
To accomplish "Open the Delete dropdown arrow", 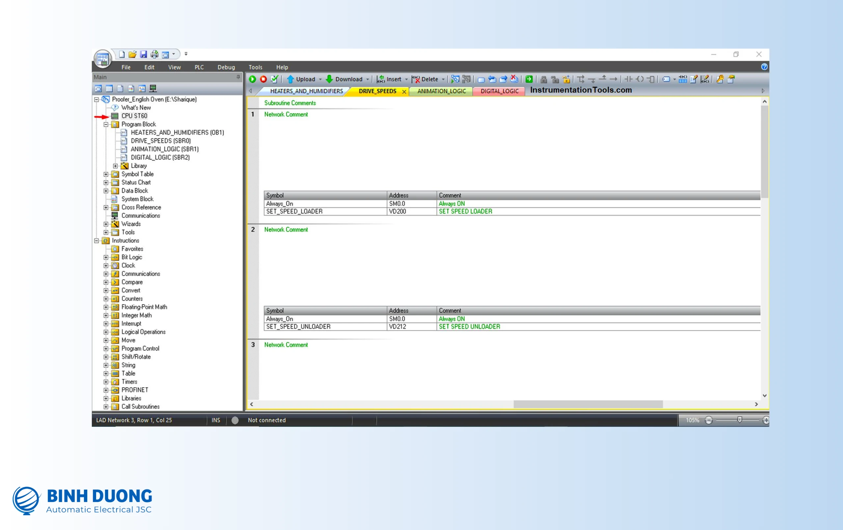I will (x=443, y=79).
